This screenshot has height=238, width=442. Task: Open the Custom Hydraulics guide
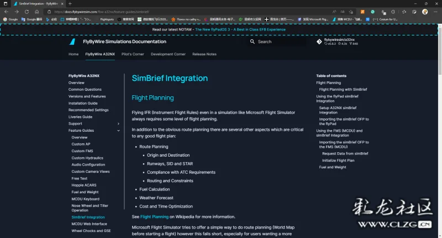click(87, 158)
